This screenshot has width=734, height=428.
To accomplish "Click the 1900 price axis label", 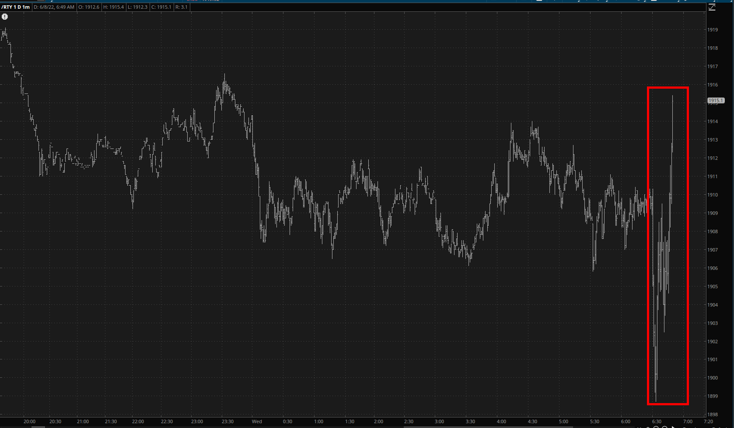I will tap(713, 378).
